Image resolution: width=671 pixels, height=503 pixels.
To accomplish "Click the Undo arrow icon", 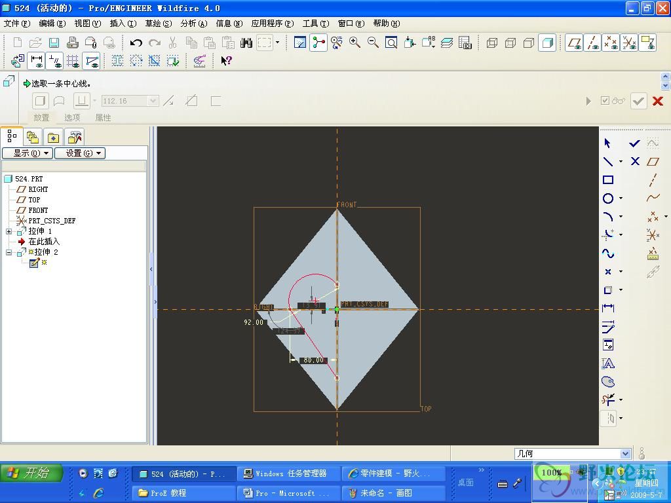I will pyautogui.click(x=136, y=43).
